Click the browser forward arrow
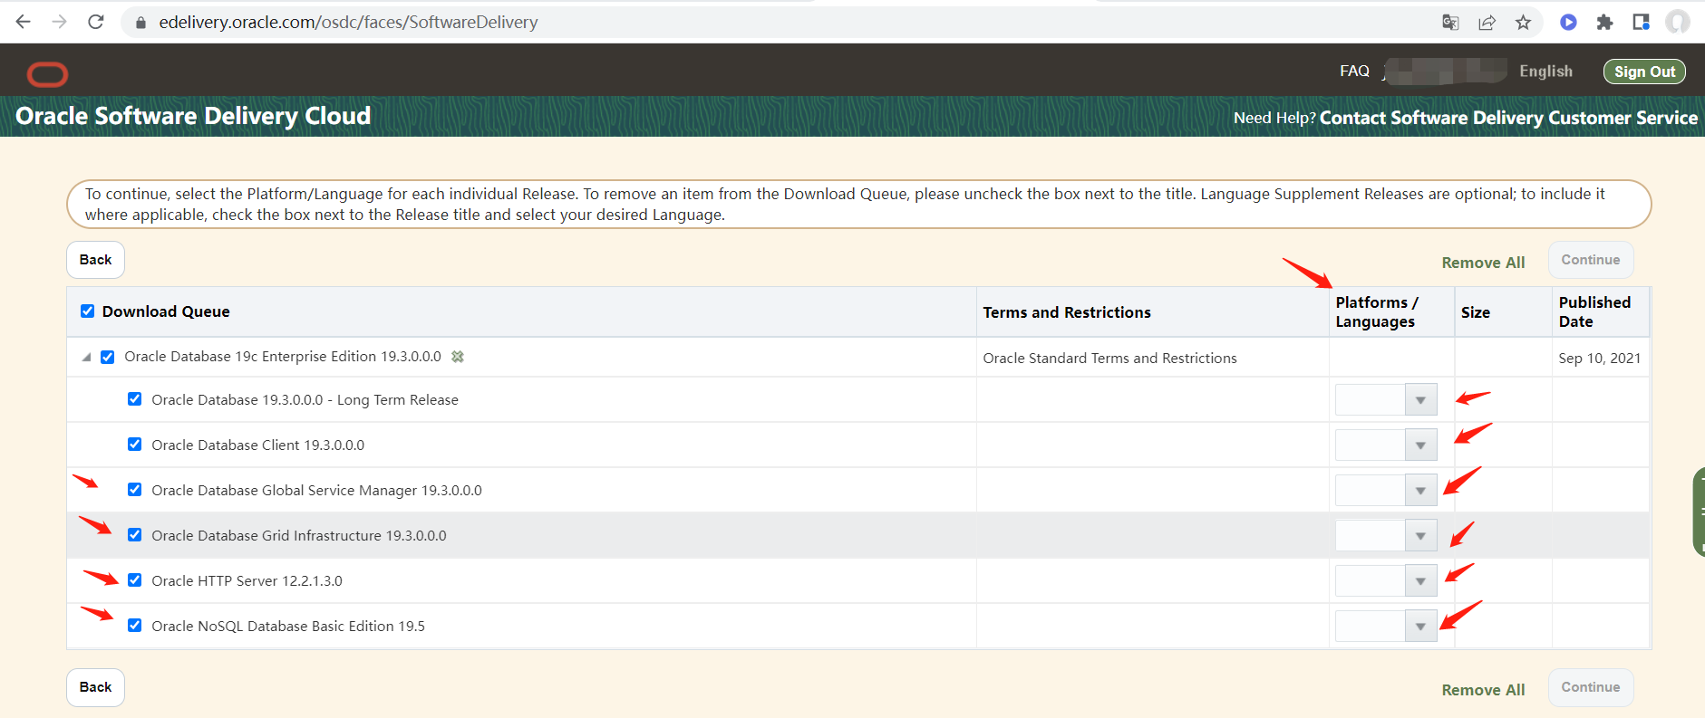The image size is (1705, 718). pyautogui.click(x=60, y=22)
